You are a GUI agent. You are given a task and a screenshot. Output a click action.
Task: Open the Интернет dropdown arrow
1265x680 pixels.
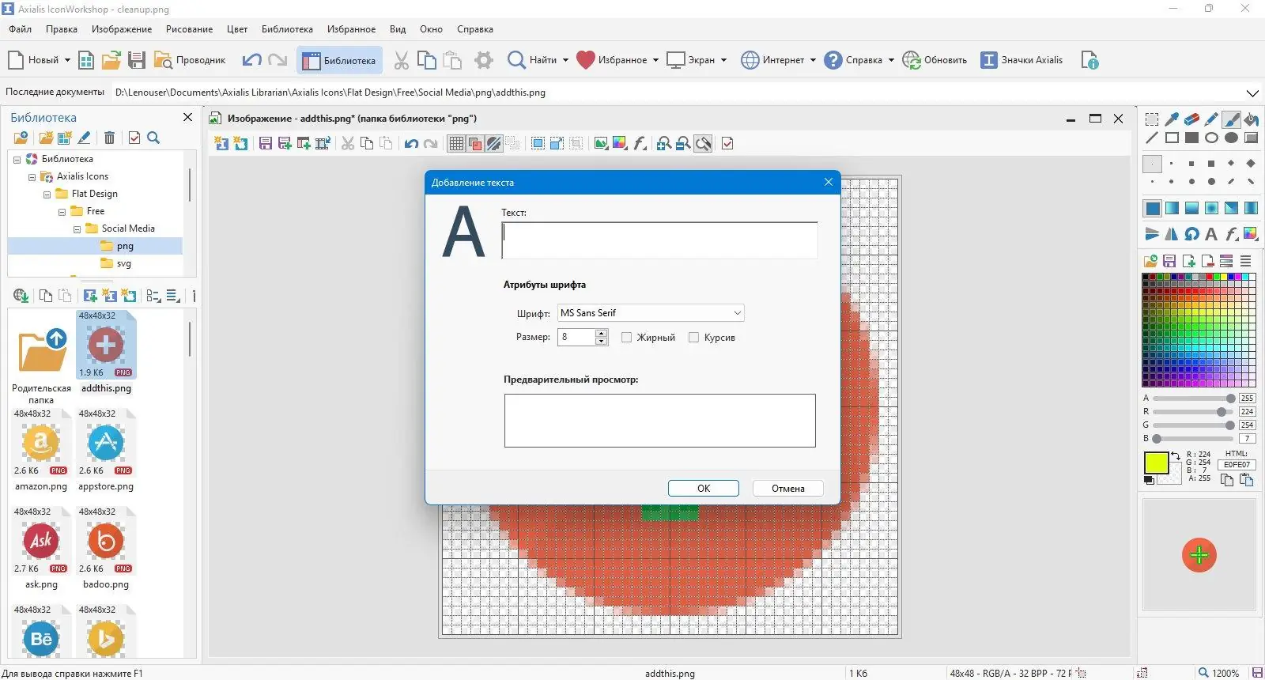pos(813,60)
